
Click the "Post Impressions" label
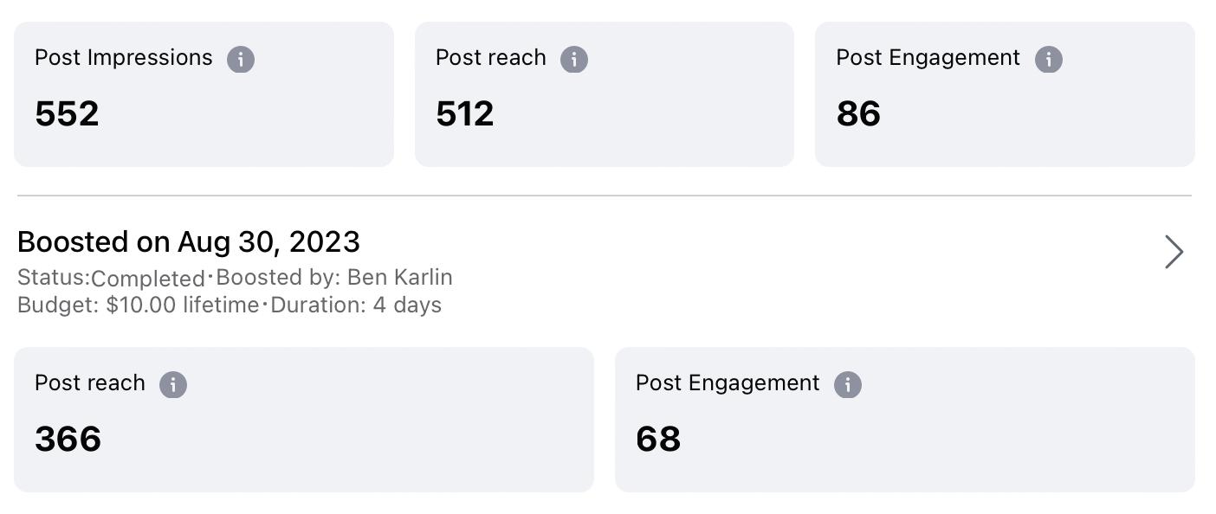tap(124, 58)
